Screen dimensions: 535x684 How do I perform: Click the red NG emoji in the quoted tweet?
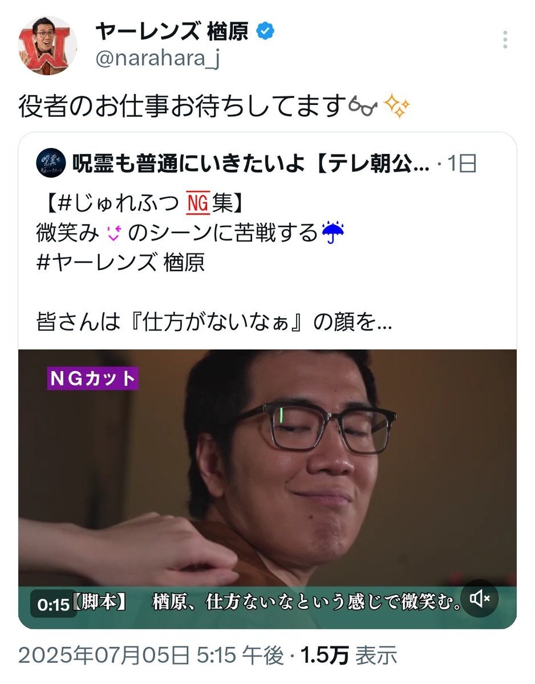point(198,203)
